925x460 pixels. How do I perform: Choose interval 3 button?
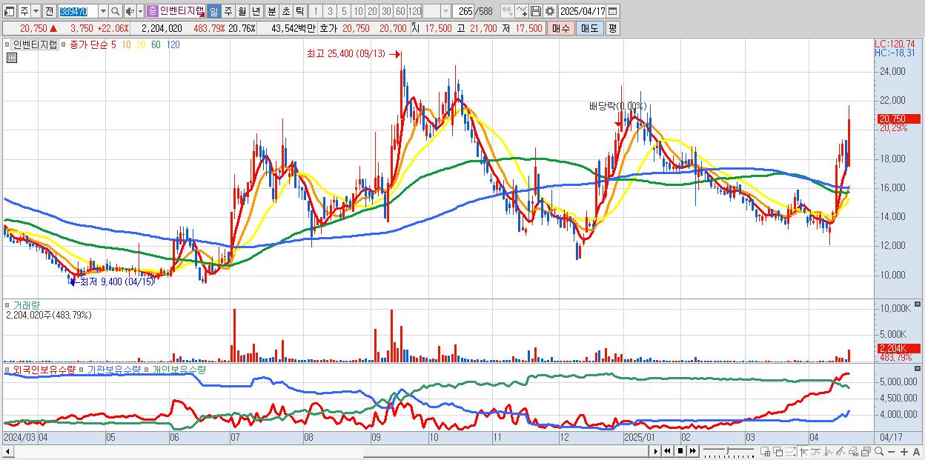pyautogui.click(x=330, y=11)
